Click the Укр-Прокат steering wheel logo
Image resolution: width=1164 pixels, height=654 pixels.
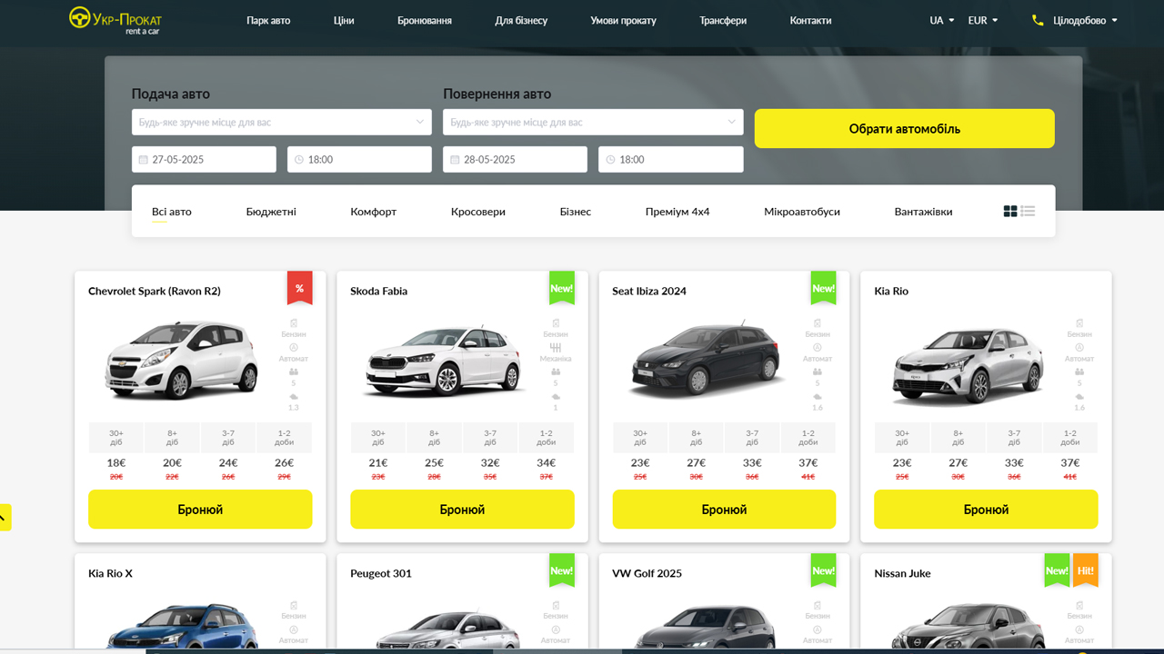[80, 17]
